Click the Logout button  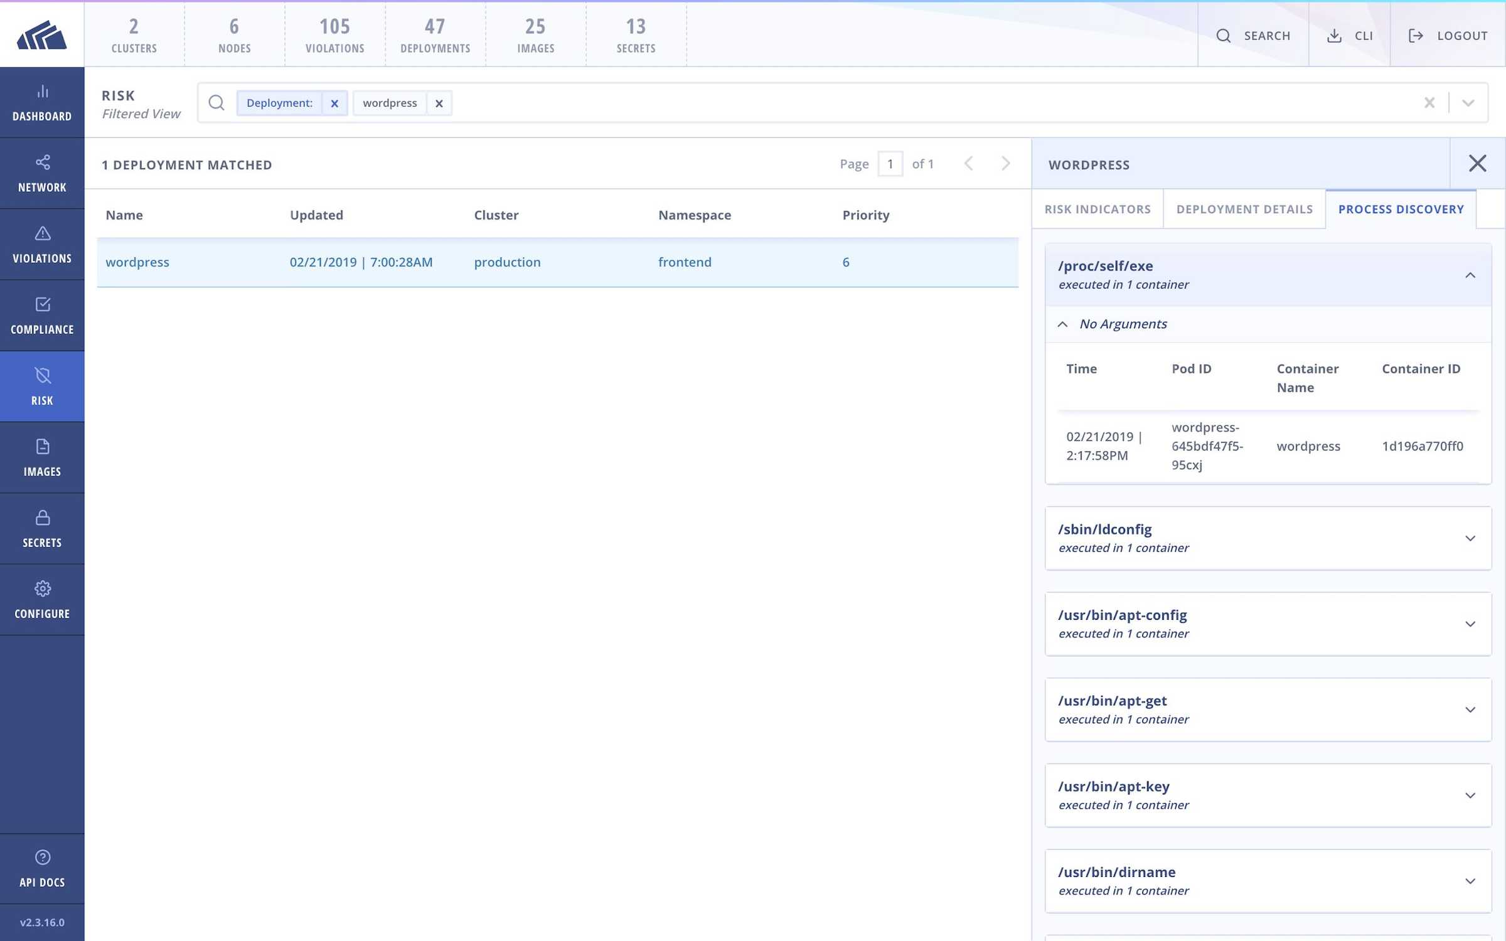[1448, 35]
